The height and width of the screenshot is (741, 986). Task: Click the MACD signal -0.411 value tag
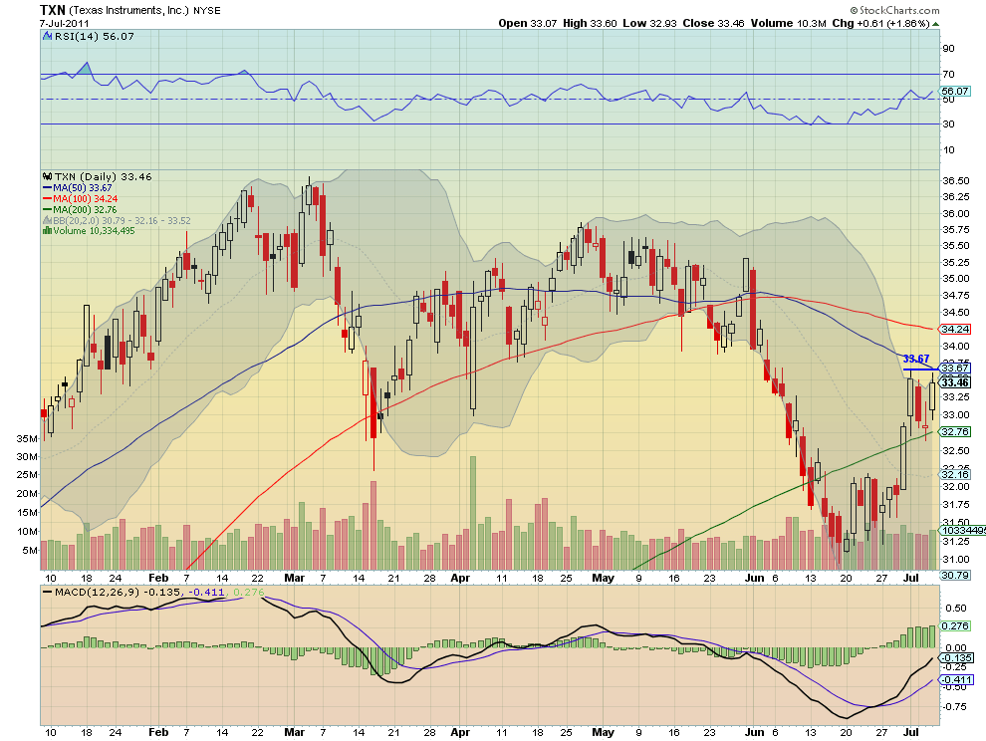click(x=956, y=680)
